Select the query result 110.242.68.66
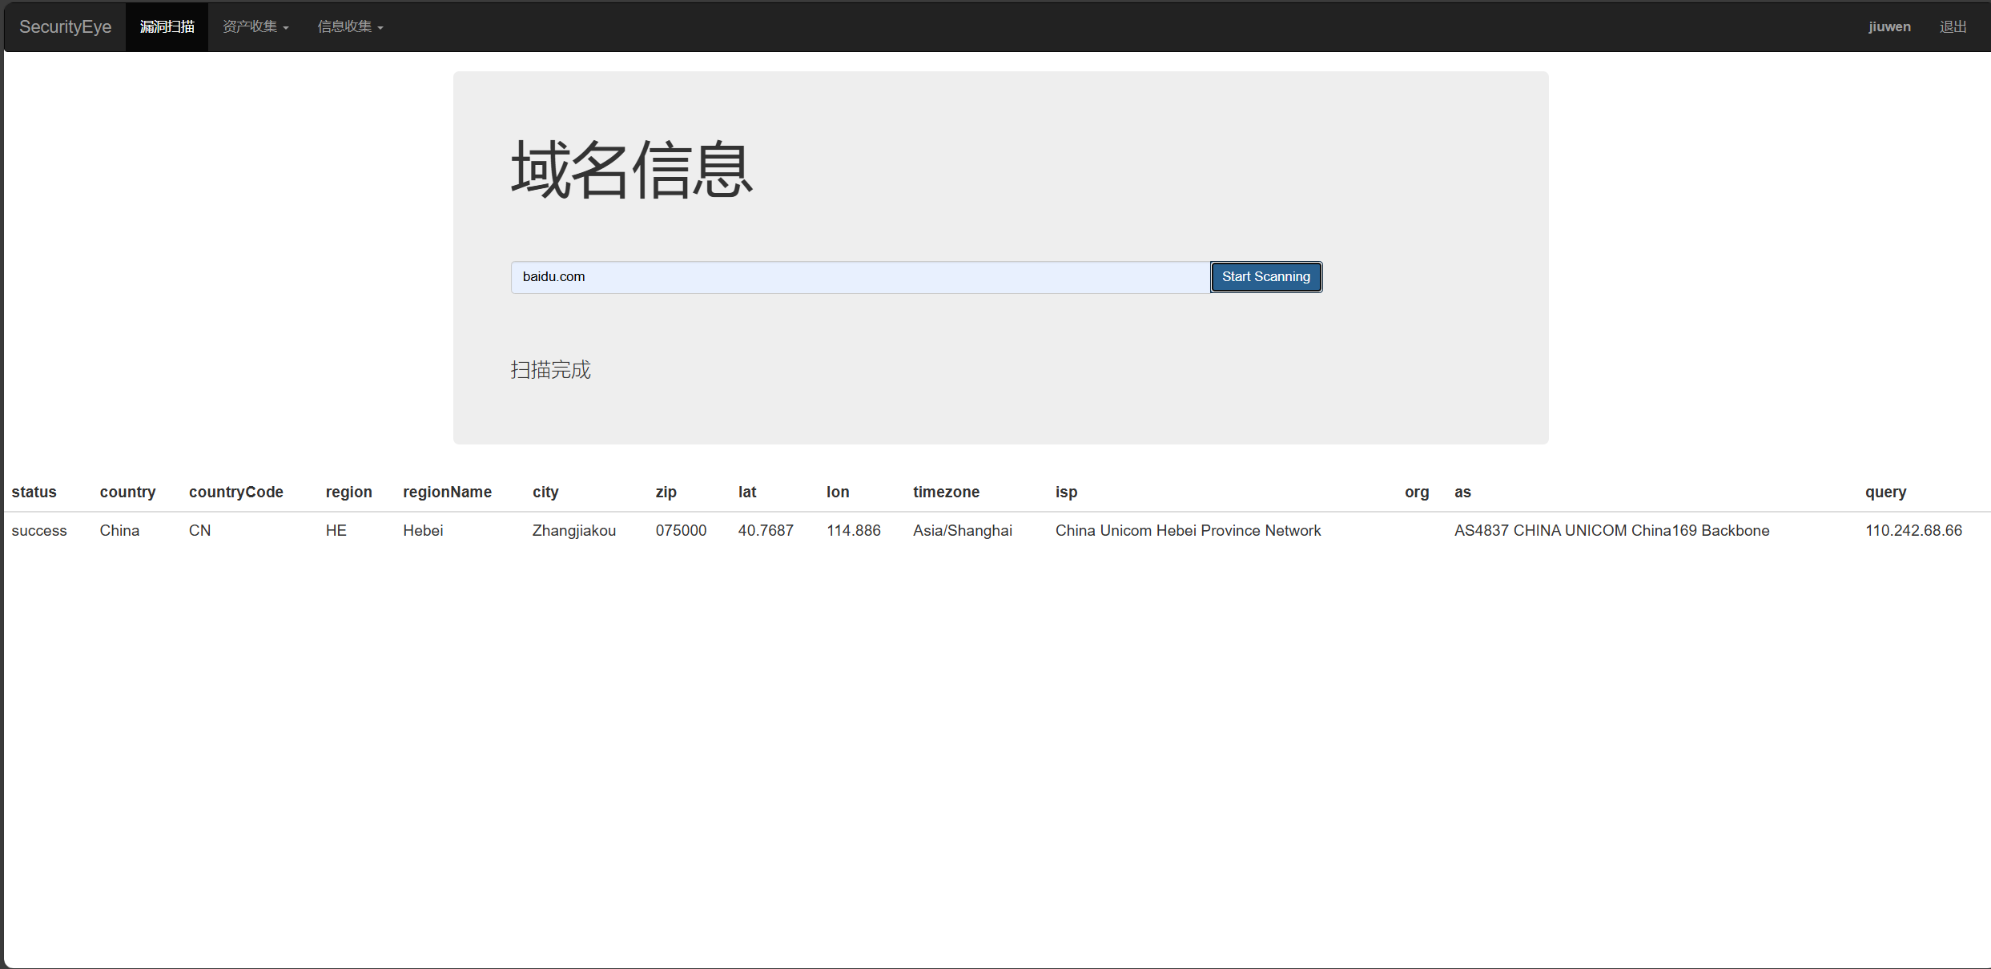1991x969 pixels. (x=1913, y=530)
